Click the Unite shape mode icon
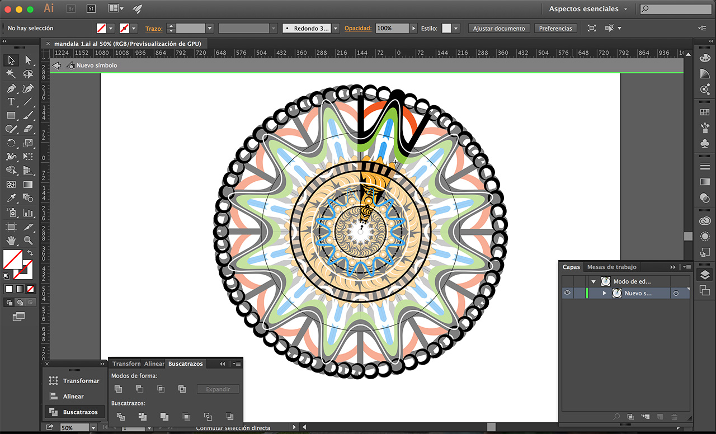716x434 pixels. pos(118,389)
